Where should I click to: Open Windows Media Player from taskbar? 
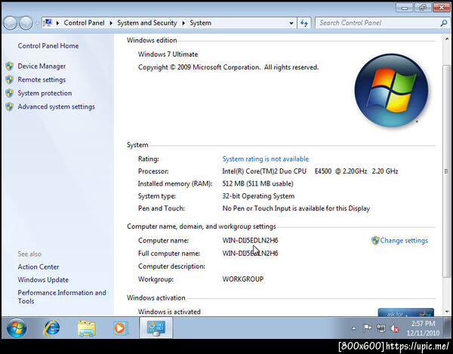tap(120, 328)
